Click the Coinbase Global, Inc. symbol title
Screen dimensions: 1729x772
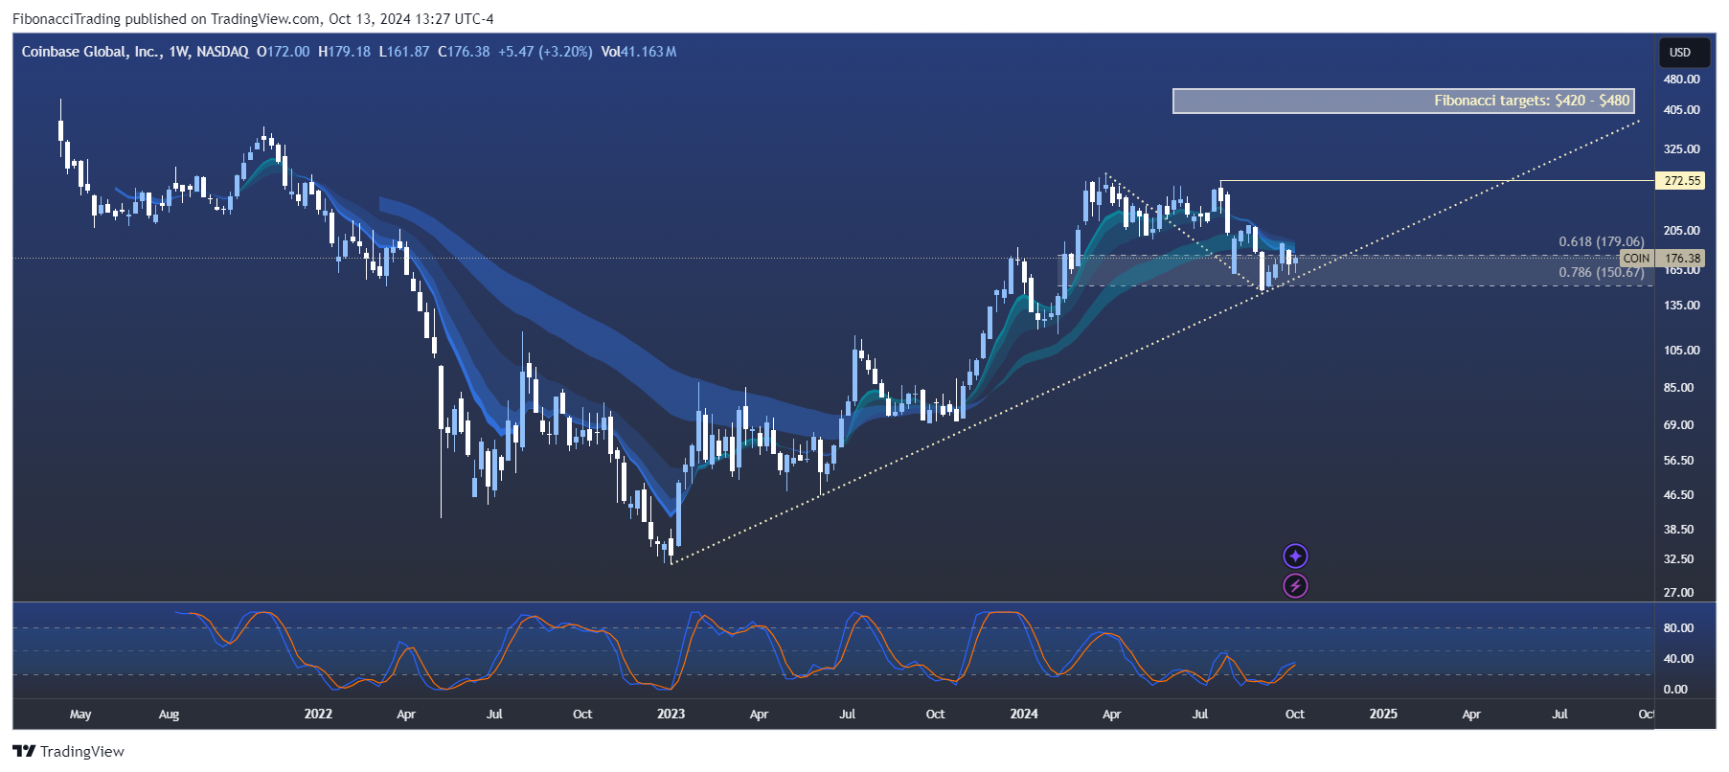[x=91, y=52]
